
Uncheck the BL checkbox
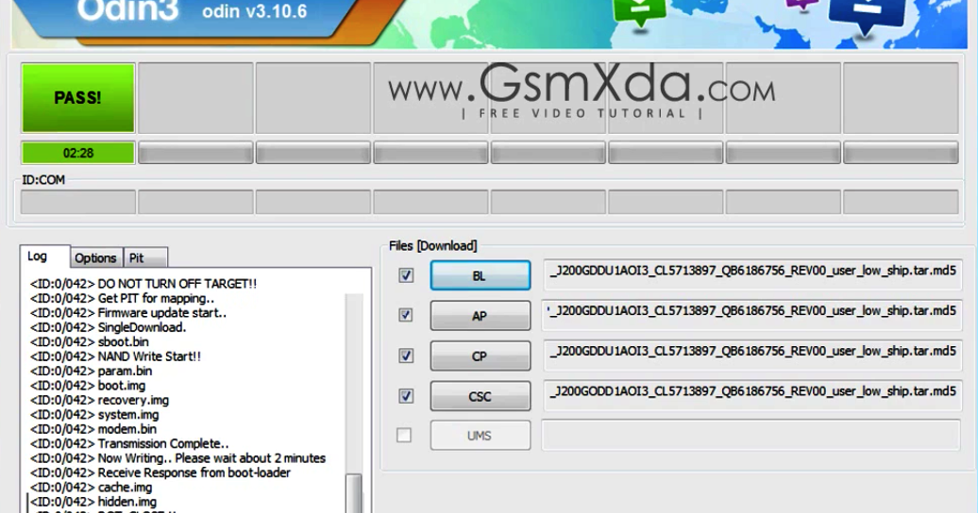click(406, 274)
